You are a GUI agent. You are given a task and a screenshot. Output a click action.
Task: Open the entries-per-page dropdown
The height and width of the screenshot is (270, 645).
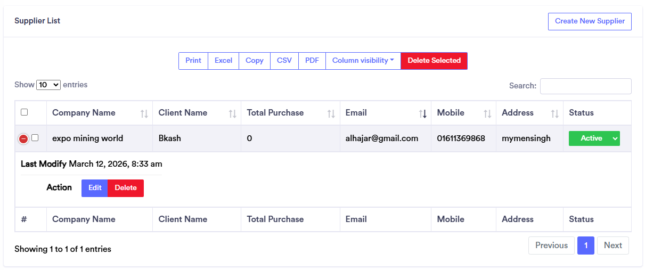point(48,85)
